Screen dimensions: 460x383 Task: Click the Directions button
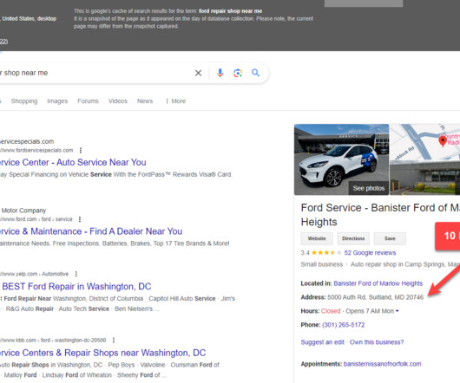pyautogui.click(x=353, y=238)
